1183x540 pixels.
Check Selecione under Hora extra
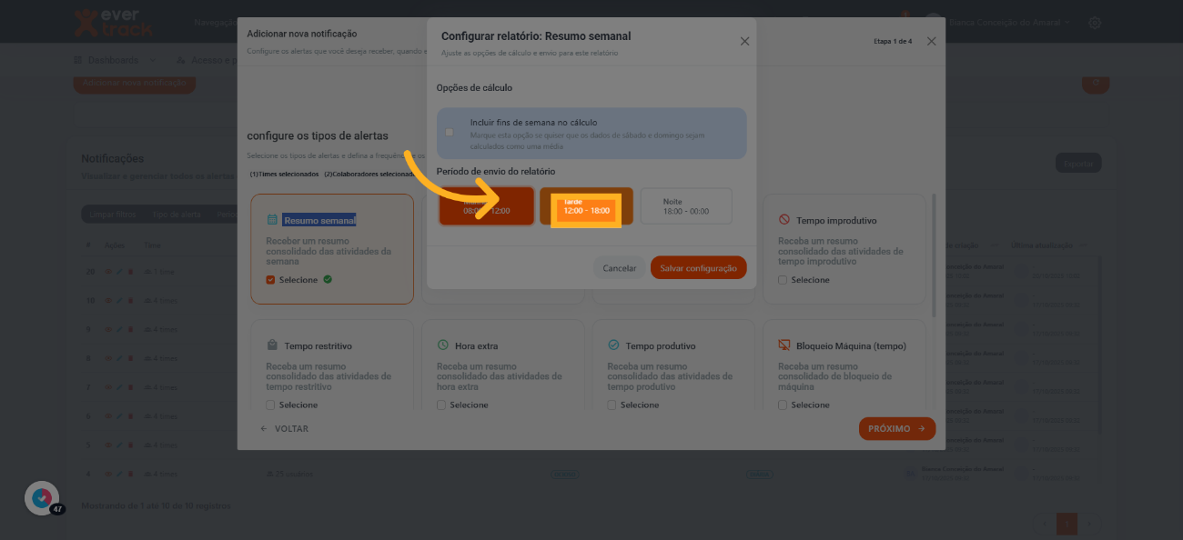(441, 405)
